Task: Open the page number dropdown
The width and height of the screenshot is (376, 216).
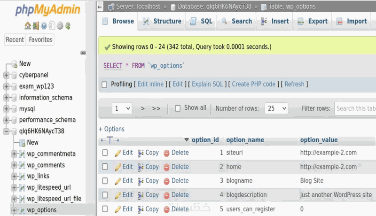Action: click(122, 108)
